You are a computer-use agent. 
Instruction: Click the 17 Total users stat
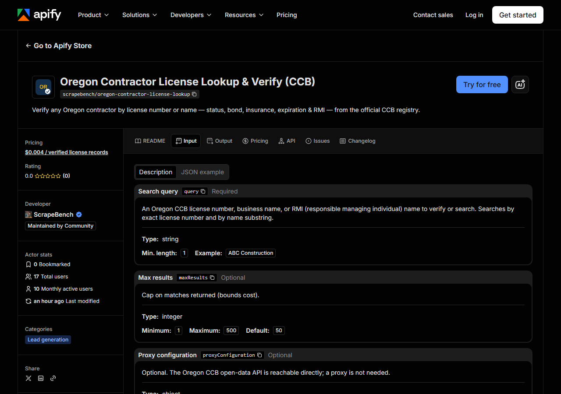pos(47,277)
